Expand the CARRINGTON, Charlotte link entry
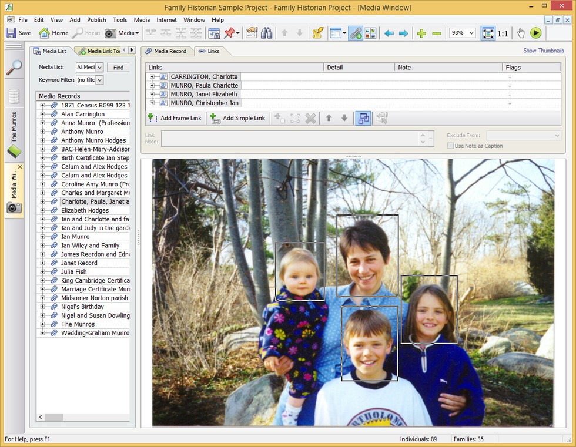 (153, 76)
